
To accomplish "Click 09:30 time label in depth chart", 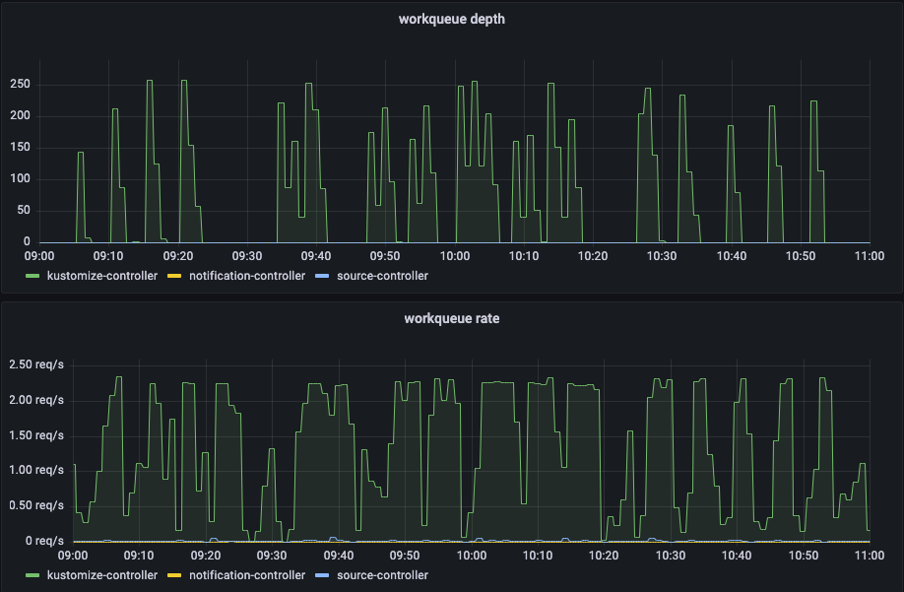I will (247, 256).
